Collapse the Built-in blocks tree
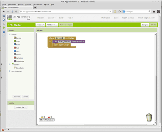Image resolution: width=162 pixels, height=132 pixels. (x=10, y=34)
